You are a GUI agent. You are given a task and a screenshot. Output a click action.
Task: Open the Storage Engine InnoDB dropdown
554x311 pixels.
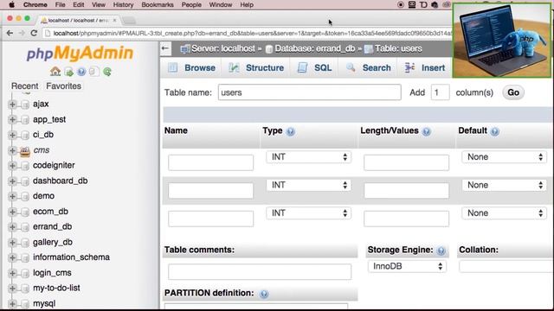tap(407, 266)
